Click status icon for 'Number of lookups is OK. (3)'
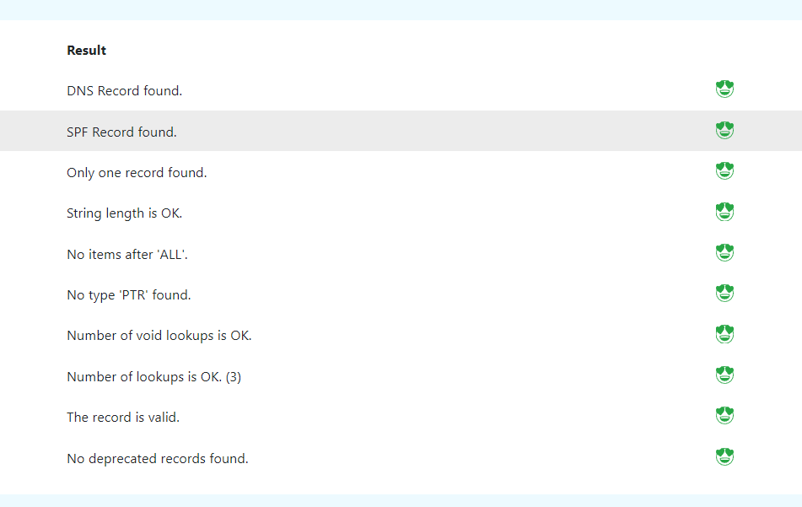Screen dimensions: 802x507 (x=724, y=375)
